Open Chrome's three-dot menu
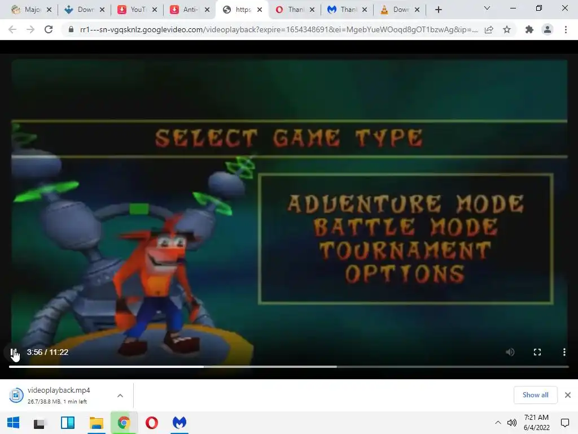 566,29
